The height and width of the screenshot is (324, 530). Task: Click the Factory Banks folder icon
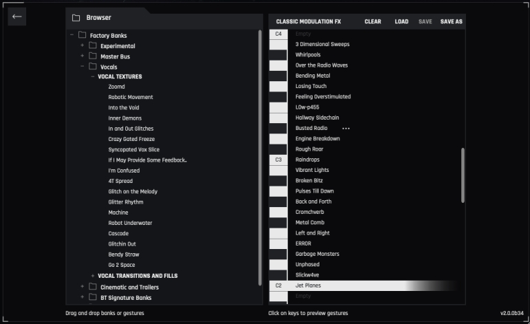click(x=82, y=35)
